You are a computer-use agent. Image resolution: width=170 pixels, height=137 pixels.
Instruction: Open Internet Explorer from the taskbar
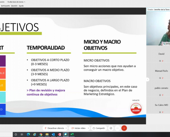[x=35, y=135]
